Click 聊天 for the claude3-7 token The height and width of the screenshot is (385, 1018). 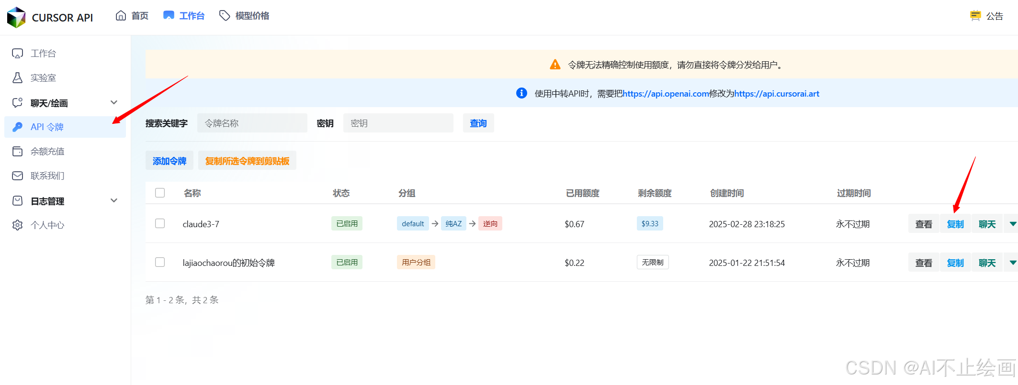pos(987,224)
